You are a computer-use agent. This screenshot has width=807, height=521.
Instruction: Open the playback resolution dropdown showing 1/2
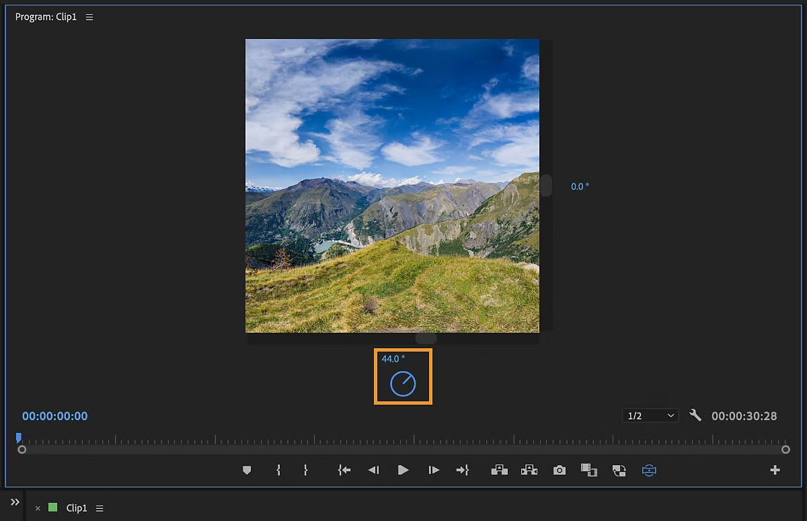[x=650, y=415]
